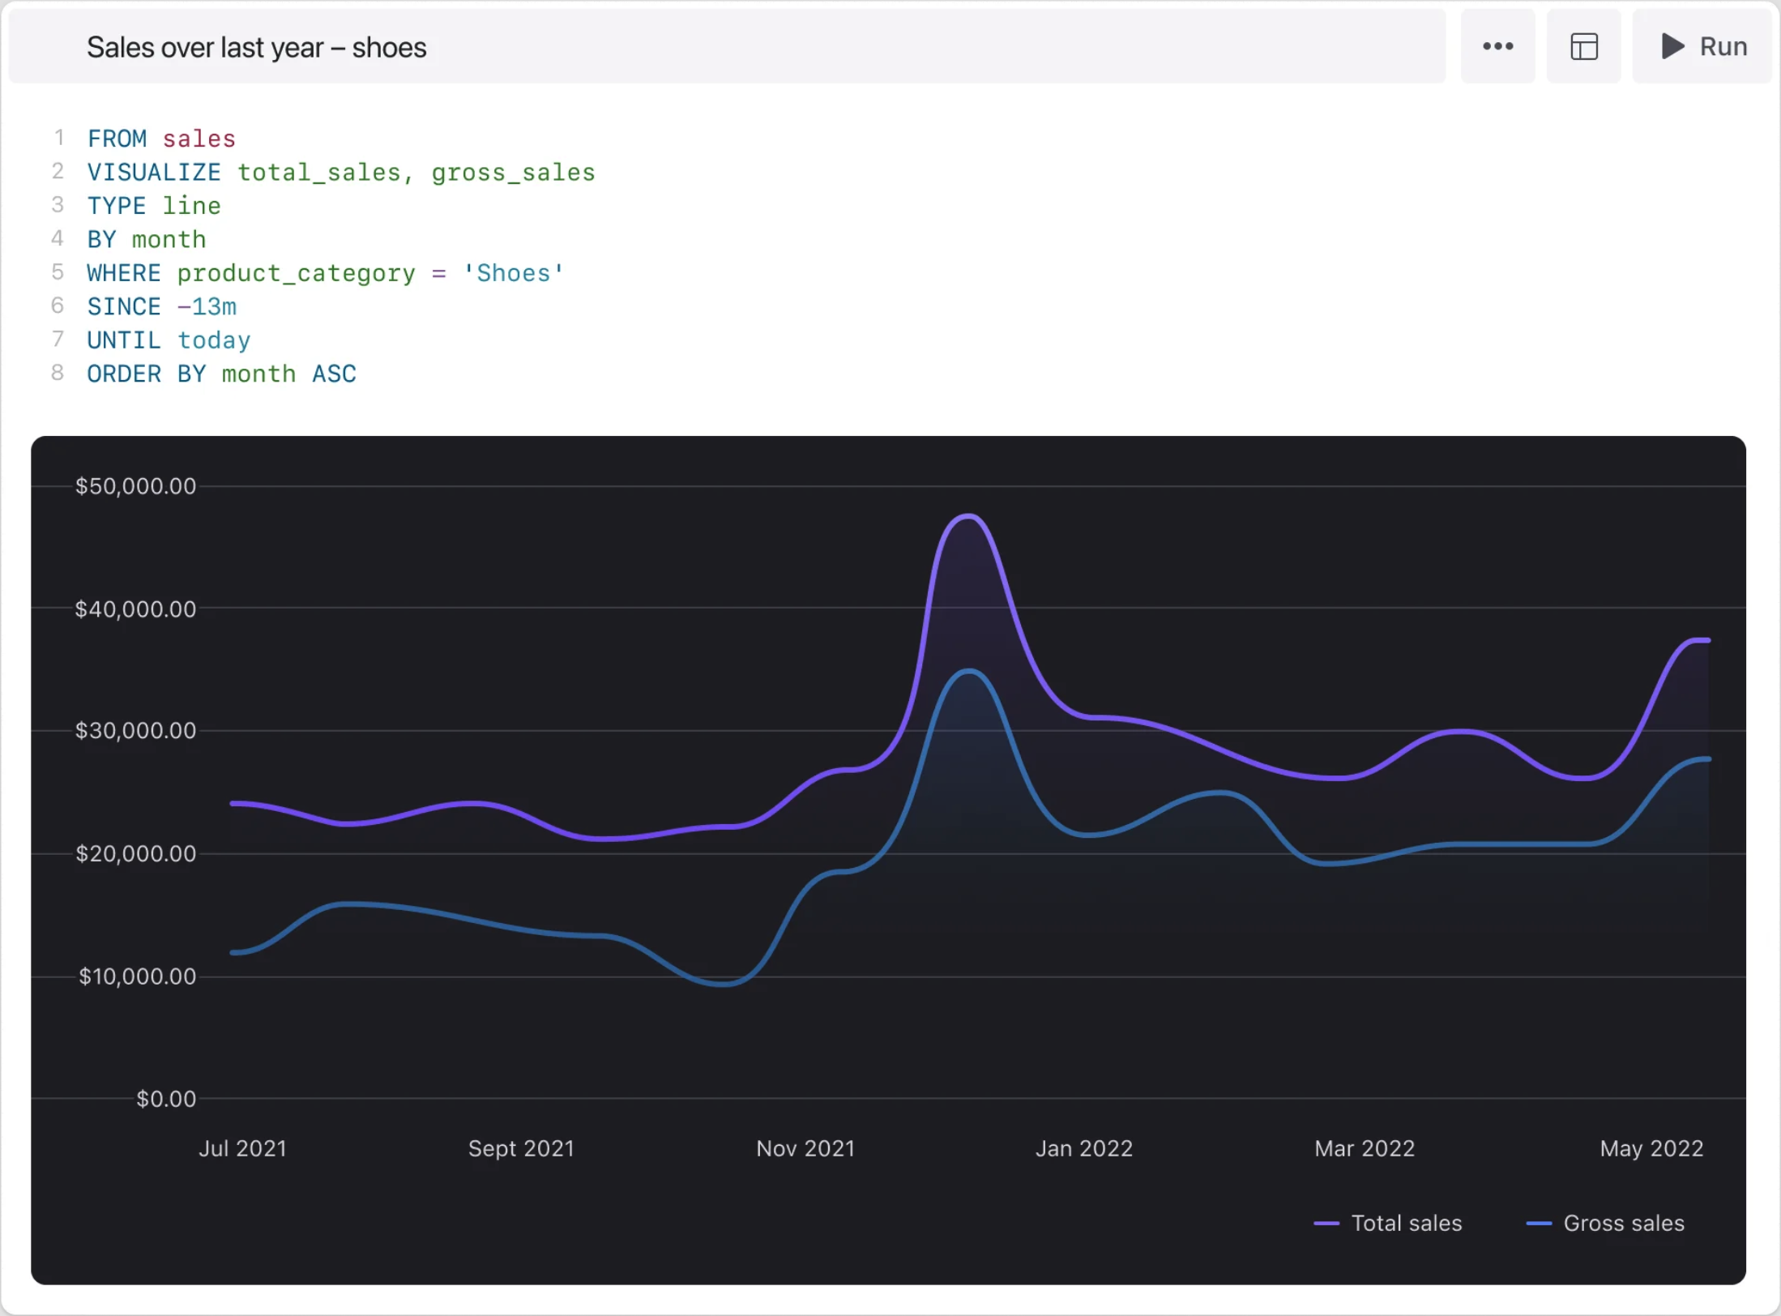The image size is (1781, 1316).
Task: Click the May 2022 x-axis label
Action: tap(1651, 1148)
